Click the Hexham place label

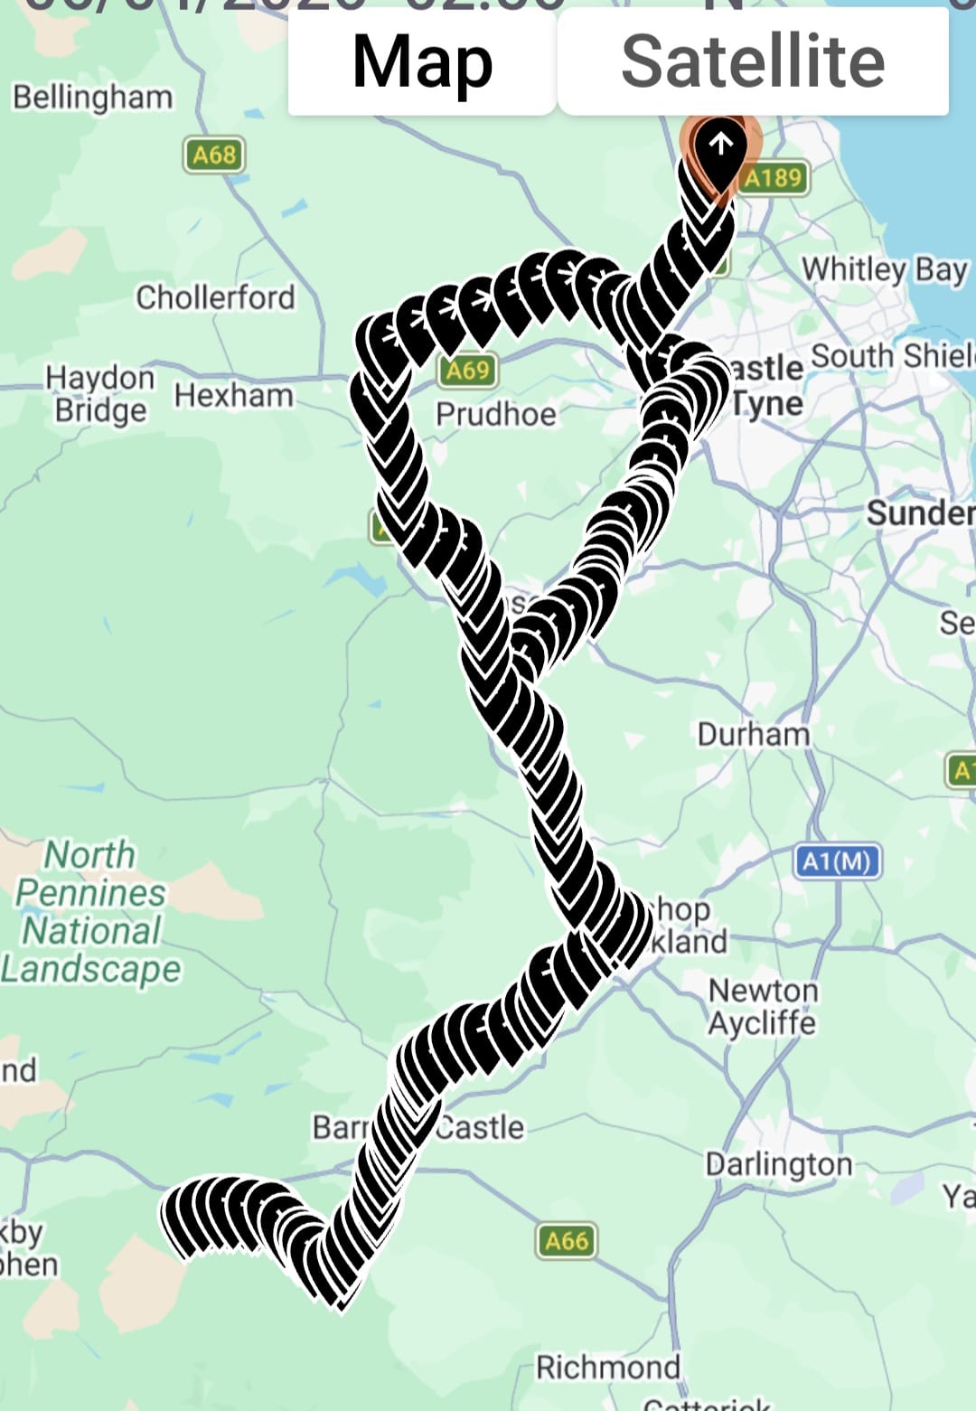coord(234,396)
